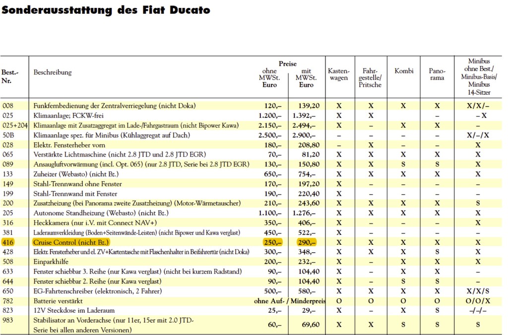Select the "Best.-Nr." column header
The image size is (508, 335).
[x=10, y=77]
